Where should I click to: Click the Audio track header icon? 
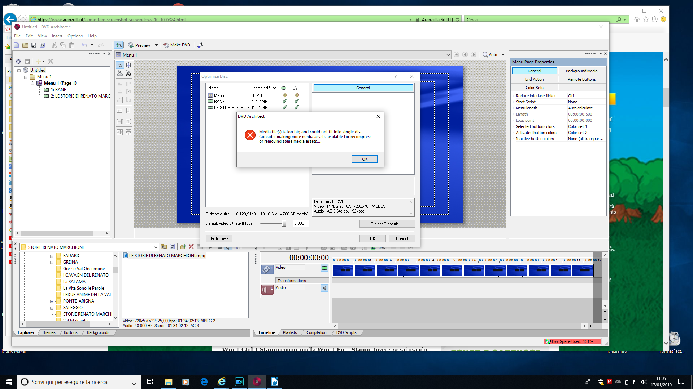(267, 290)
